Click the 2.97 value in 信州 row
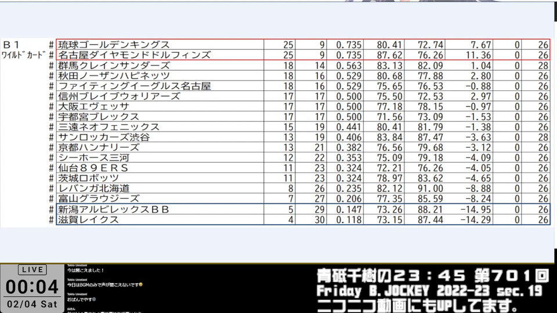 [481, 97]
